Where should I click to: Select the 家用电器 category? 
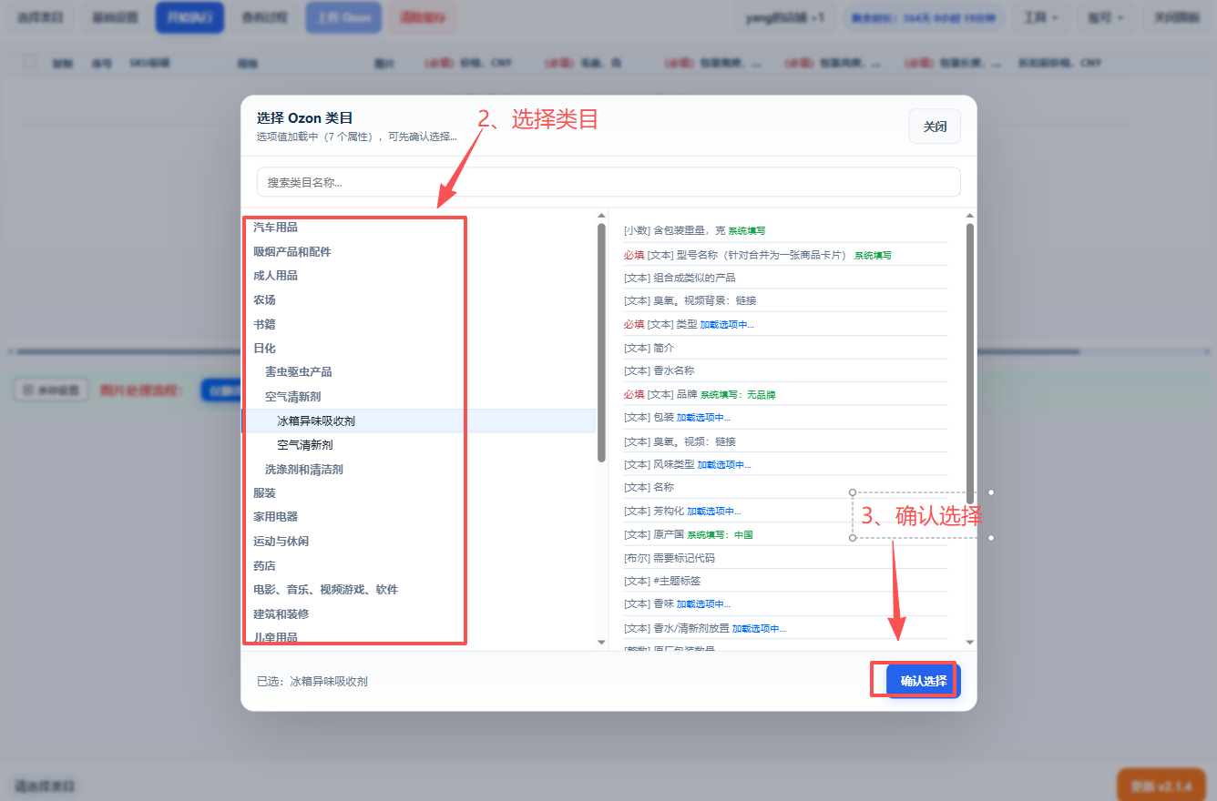point(275,516)
